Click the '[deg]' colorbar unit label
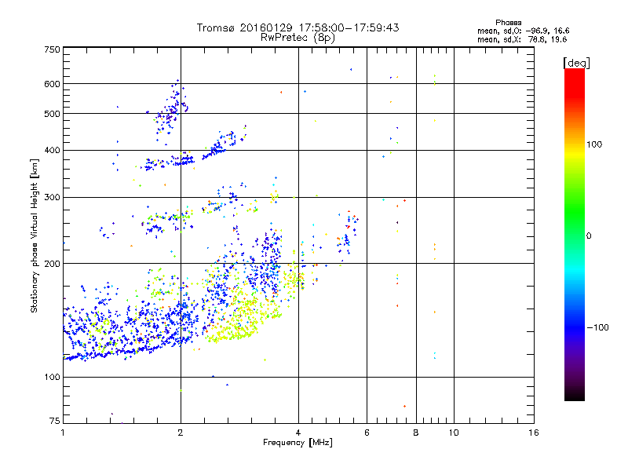 [576, 63]
